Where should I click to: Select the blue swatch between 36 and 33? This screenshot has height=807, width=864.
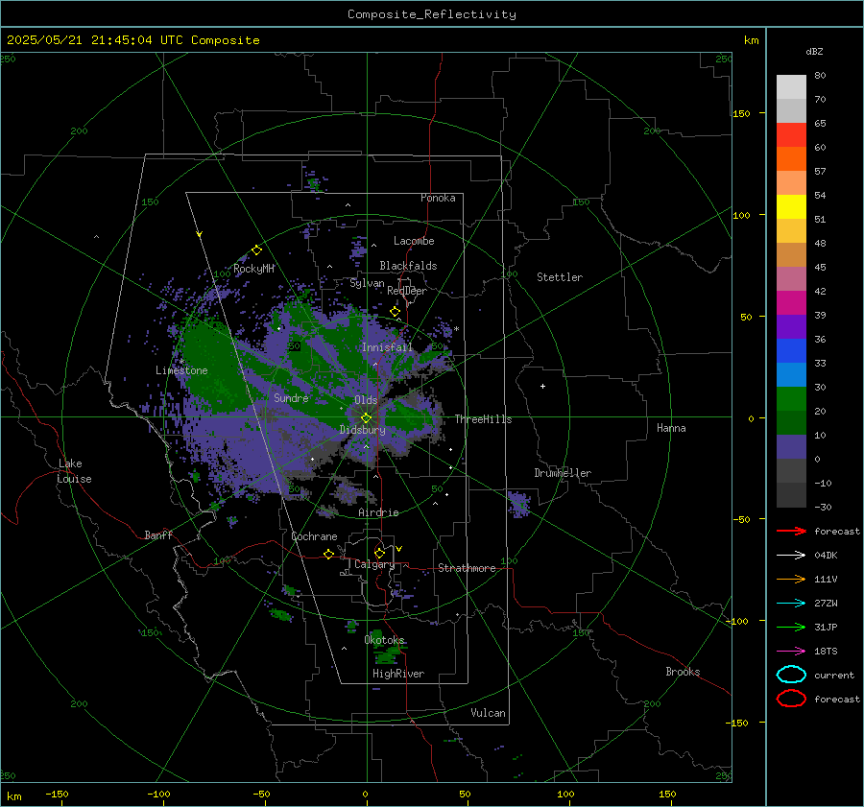tap(791, 351)
